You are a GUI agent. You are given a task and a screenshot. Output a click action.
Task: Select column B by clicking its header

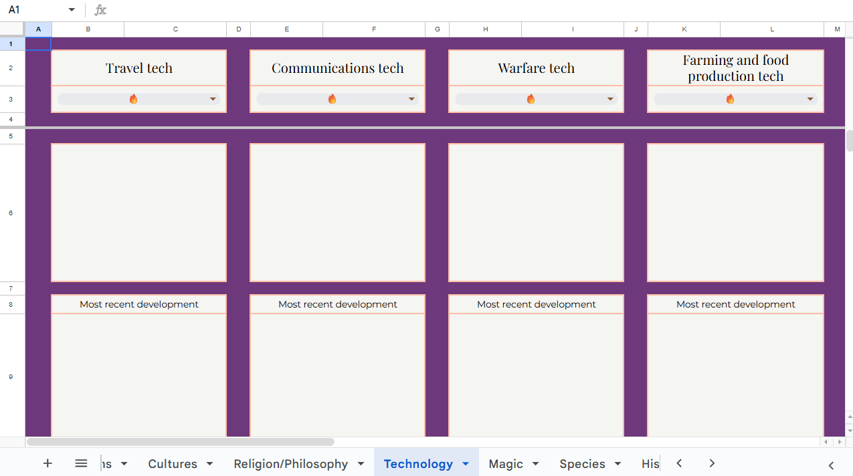tap(88, 29)
